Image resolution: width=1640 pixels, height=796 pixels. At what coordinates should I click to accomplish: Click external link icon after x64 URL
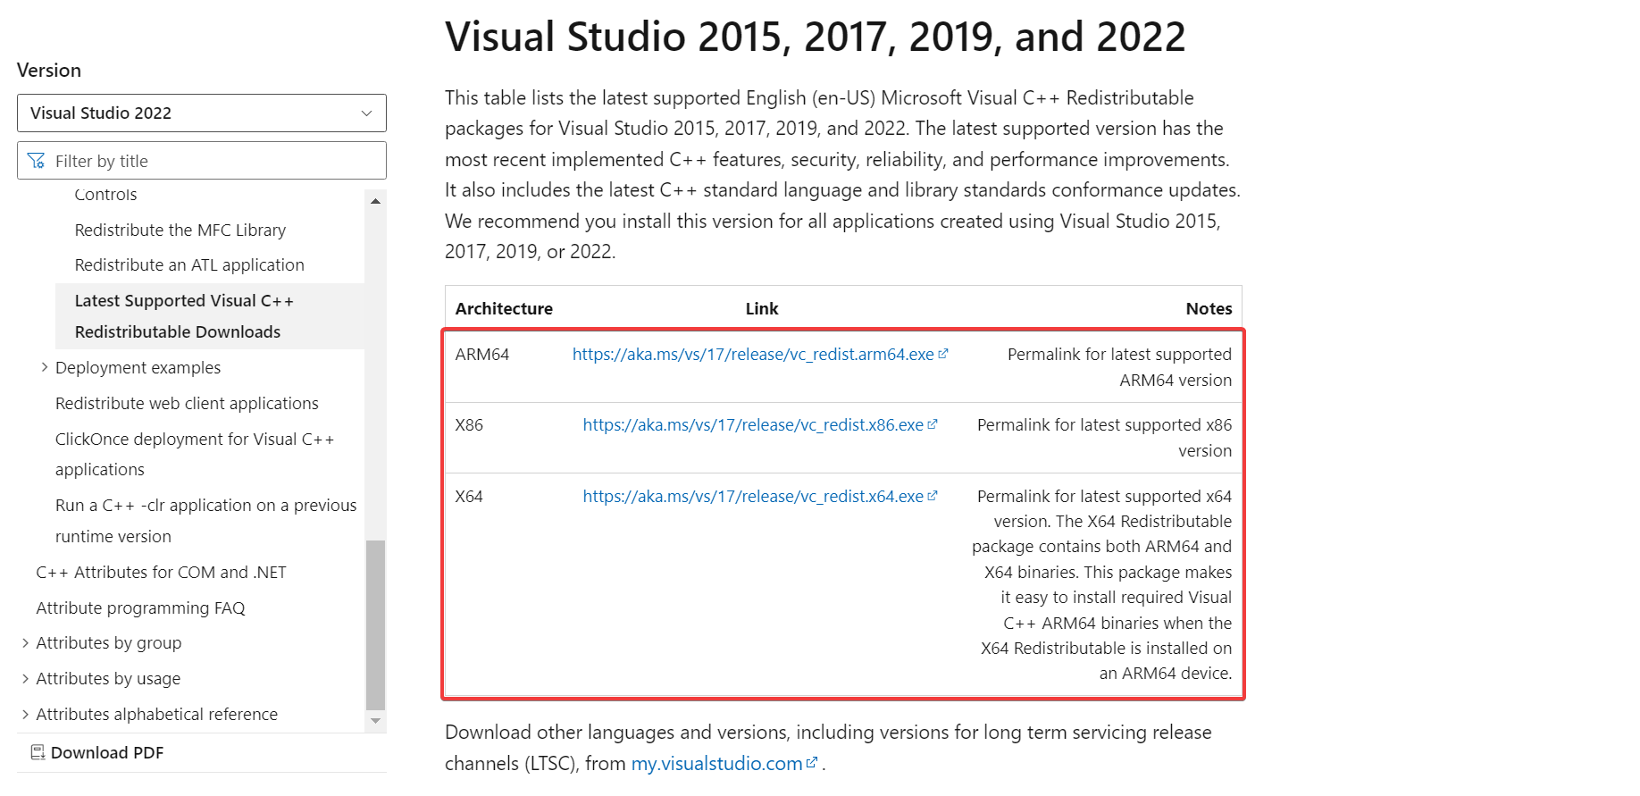tap(933, 496)
